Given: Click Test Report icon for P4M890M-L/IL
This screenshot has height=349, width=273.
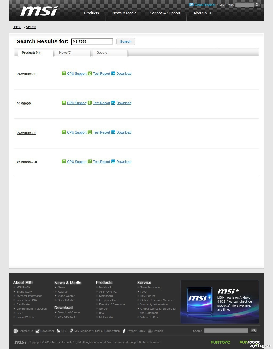Looking at the screenshot, I should [90, 162].
